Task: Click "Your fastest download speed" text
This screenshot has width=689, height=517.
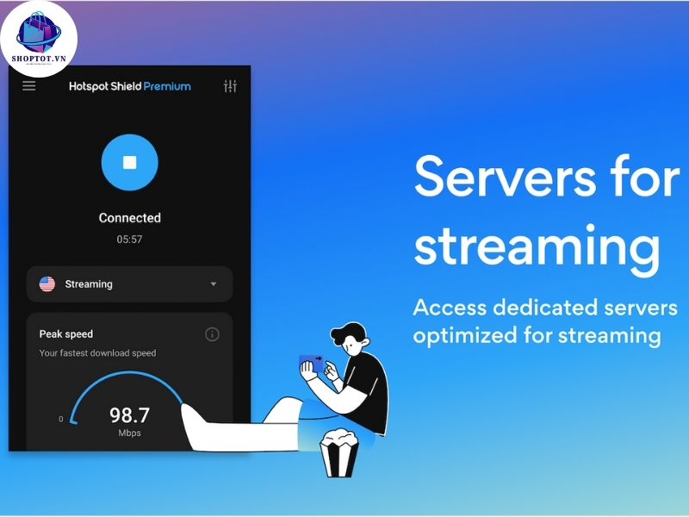Action: [97, 353]
